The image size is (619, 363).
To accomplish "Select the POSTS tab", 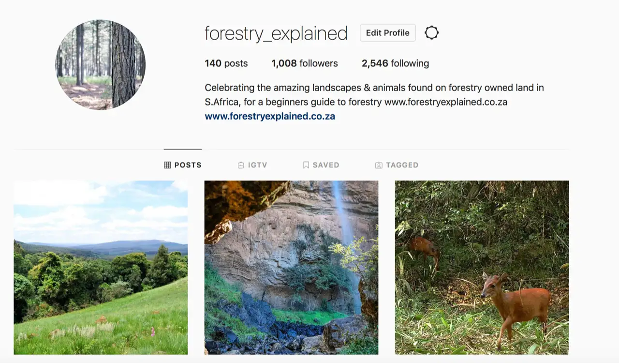I will tap(183, 165).
